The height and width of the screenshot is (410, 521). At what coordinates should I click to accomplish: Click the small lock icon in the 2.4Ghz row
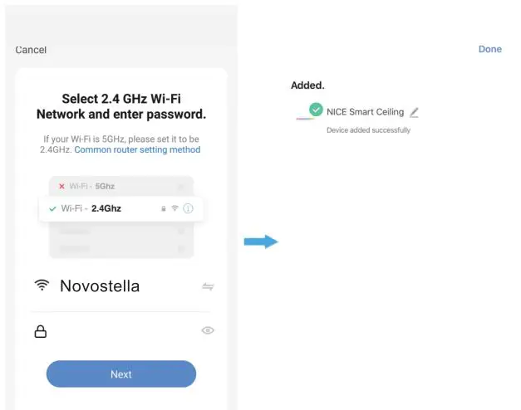[163, 208]
